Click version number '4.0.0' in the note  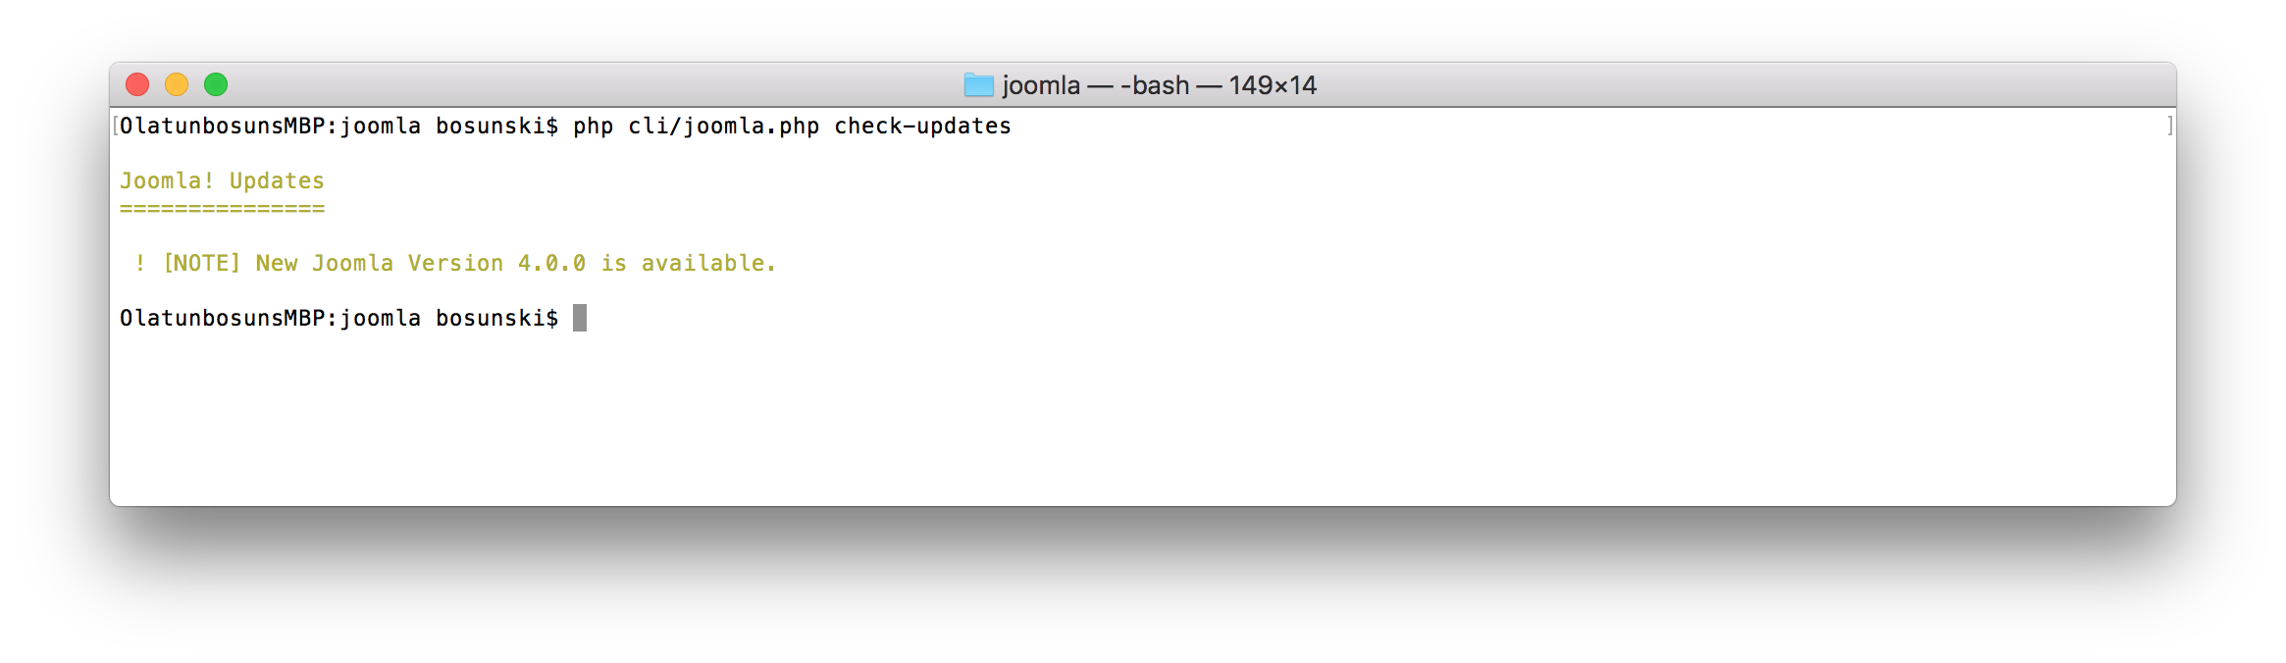coord(551,263)
